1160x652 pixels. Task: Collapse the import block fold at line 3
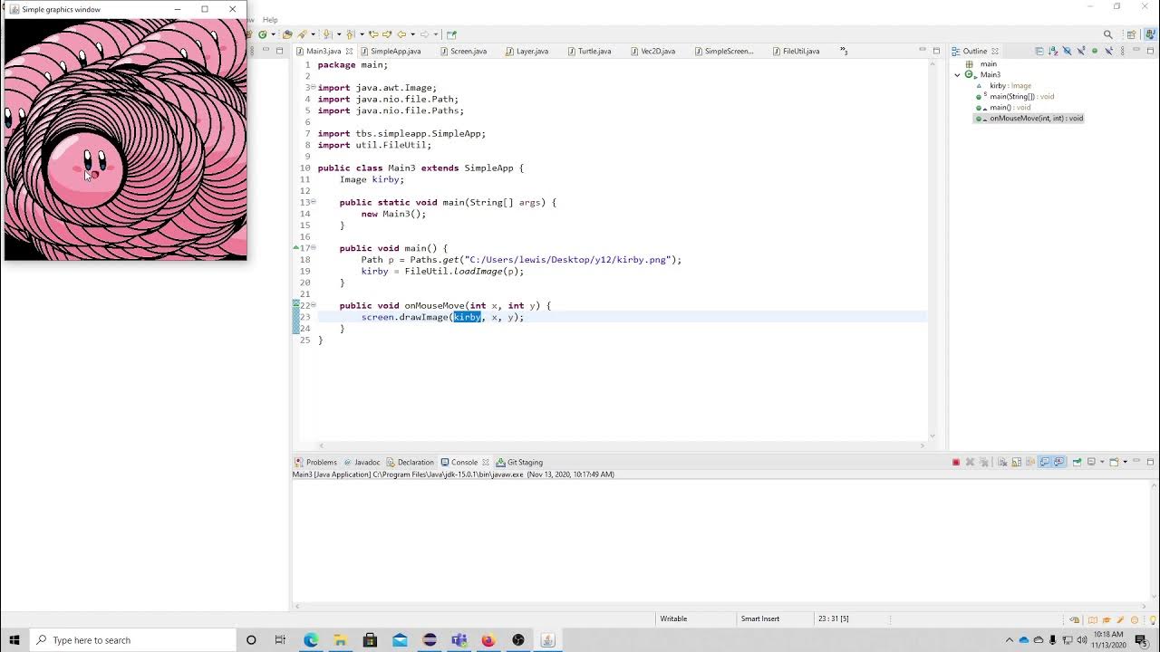tap(313, 88)
